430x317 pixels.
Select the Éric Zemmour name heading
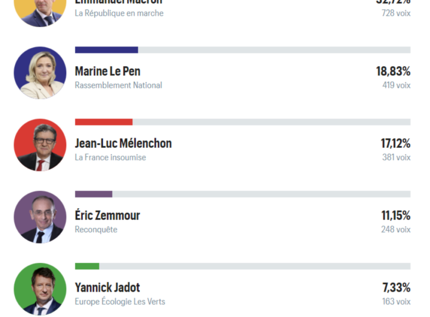click(107, 215)
